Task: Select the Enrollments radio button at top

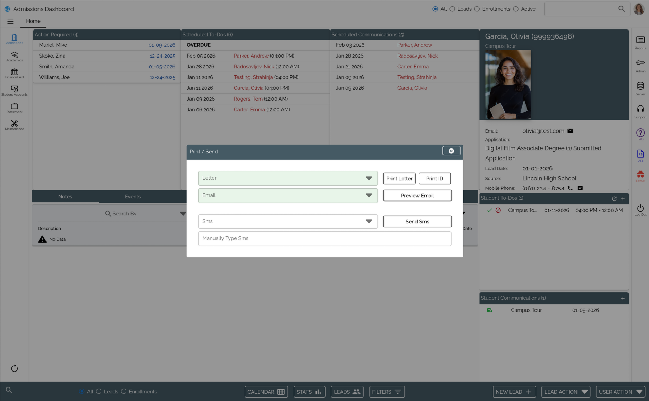Action: click(477, 9)
